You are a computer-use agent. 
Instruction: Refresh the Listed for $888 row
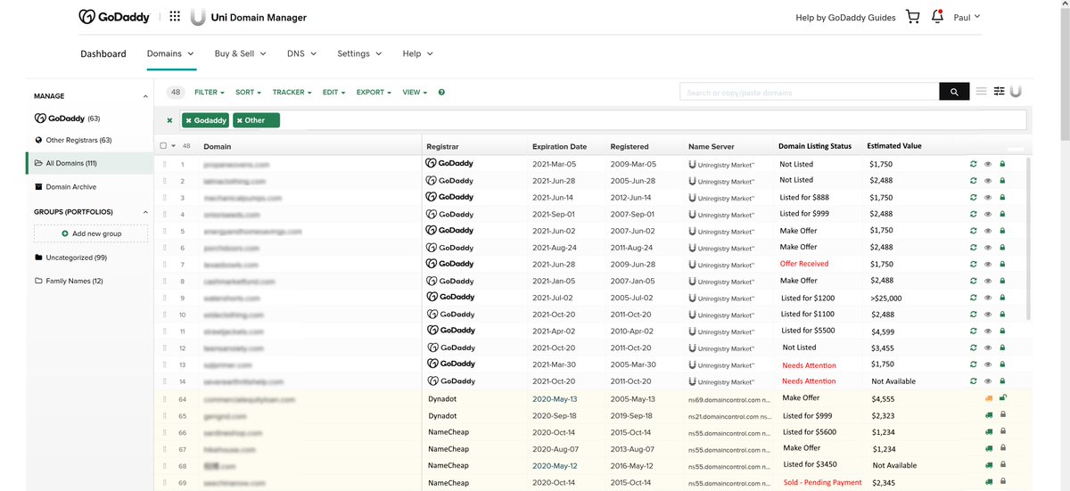click(974, 197)
